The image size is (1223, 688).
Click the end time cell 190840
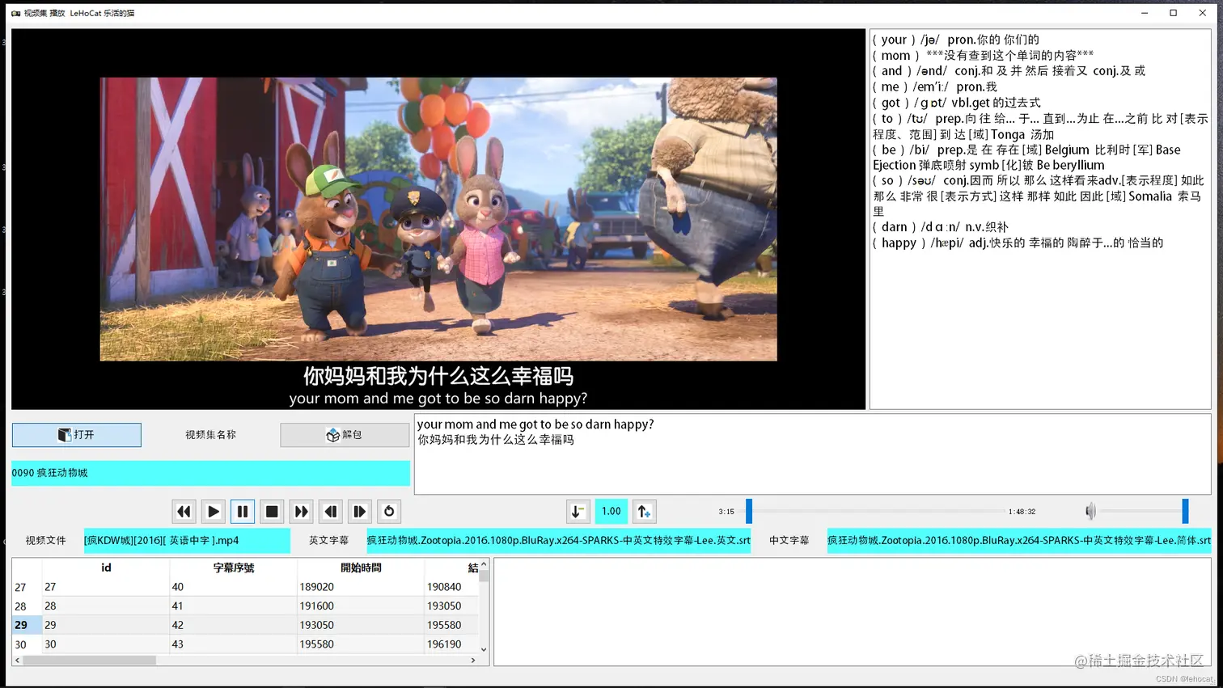point(451,587)
